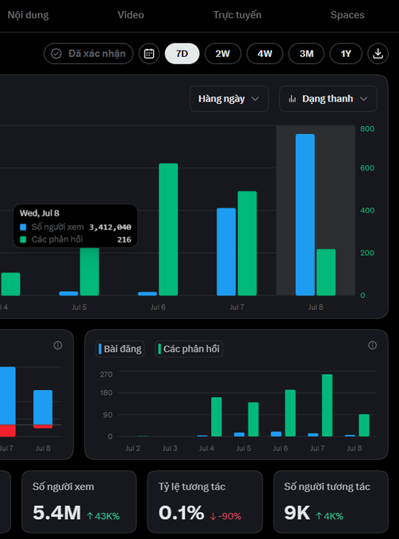Select the 4W time range

coord(265,54)
